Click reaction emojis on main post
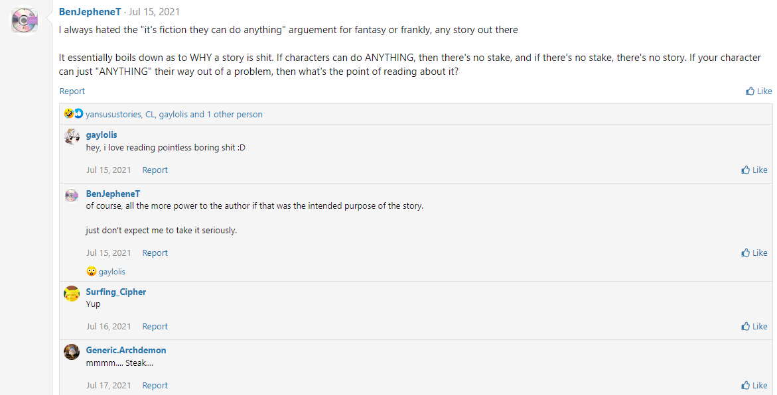This screenshot has width=777, height=395. pos(74,114)
